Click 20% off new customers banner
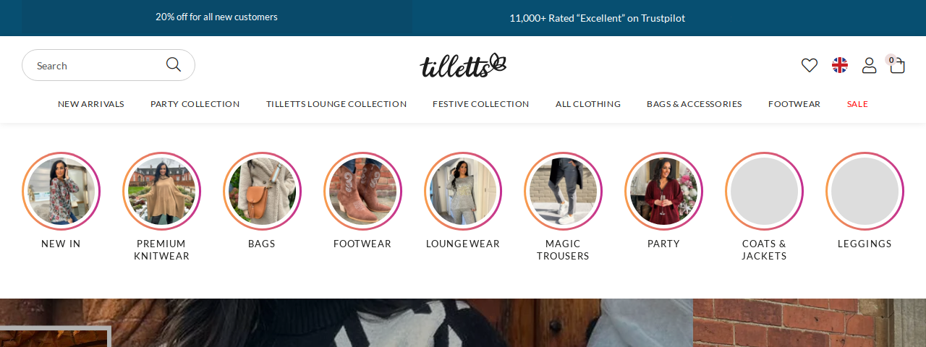 (216, 17)
